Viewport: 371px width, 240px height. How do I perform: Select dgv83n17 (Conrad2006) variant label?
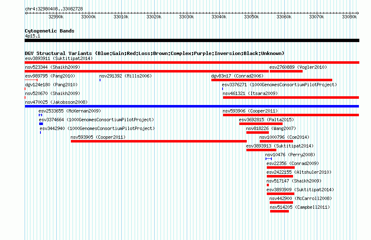[x=237, y=76]
